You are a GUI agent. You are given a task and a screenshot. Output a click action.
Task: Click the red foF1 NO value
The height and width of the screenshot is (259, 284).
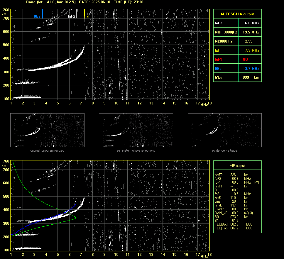click(245, 60)
